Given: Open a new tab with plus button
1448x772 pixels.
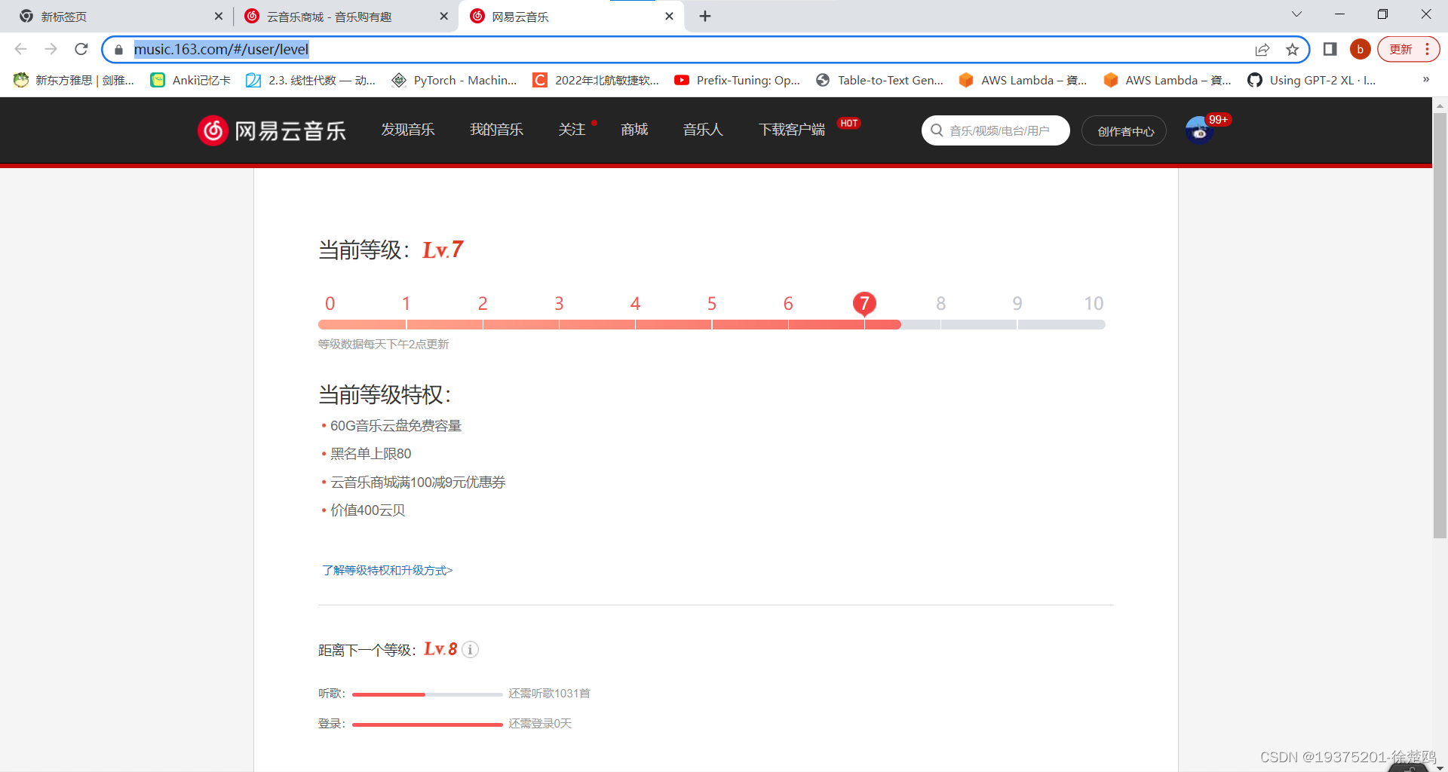Looking at the screenshot, I should (x=705, y=16).
